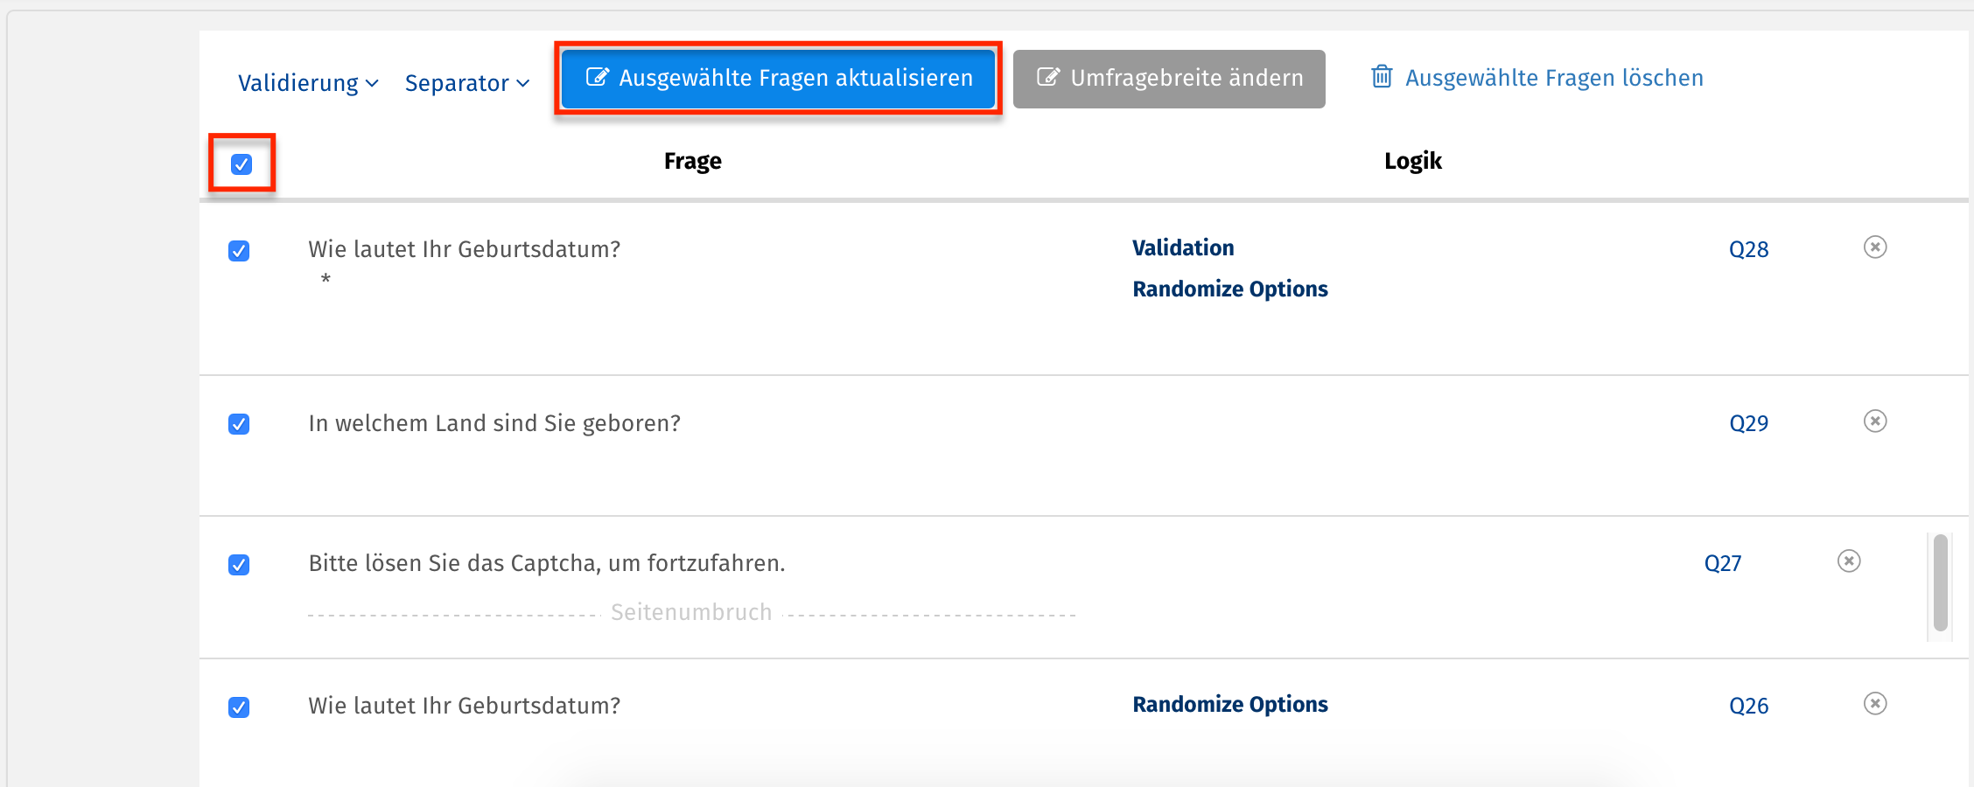Expand the Validierung chevron arrow
Image resolution: width=1974 pixels, height=787 pixels.
pyautogui.click(x=373, y=84)
